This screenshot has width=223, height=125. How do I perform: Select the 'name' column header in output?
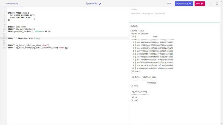click(x=155, y=37)
